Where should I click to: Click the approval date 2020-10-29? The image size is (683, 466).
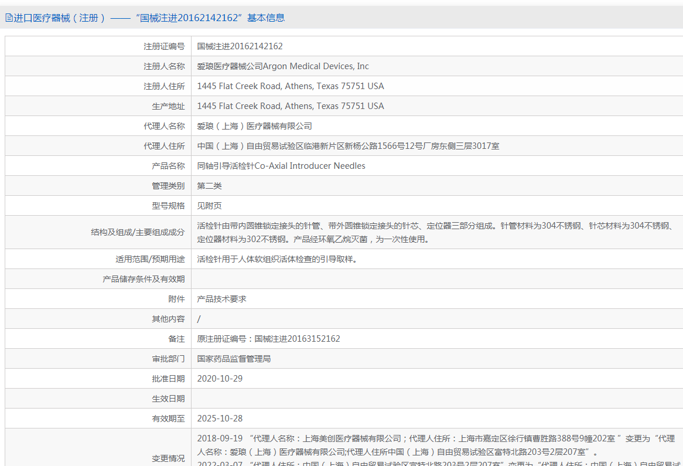pos(220,379)
